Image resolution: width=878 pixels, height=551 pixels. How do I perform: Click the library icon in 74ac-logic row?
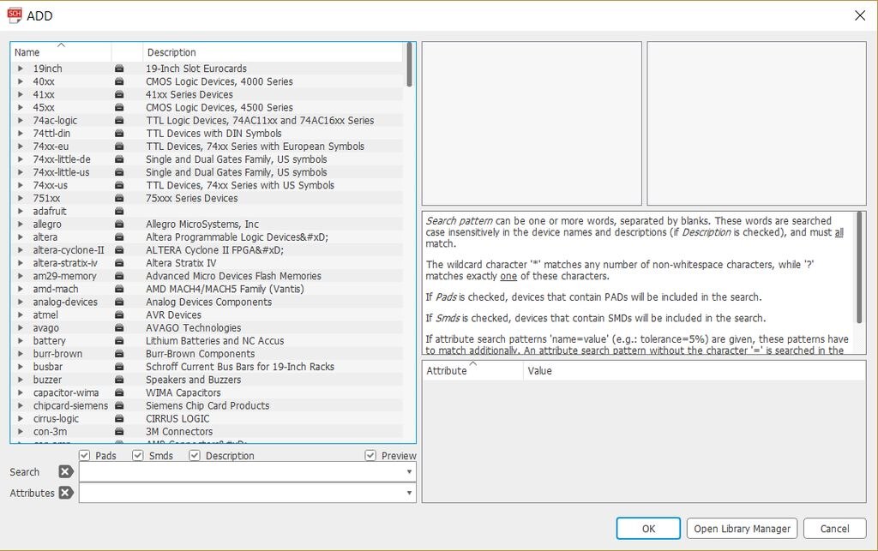[x=118, y=120]
